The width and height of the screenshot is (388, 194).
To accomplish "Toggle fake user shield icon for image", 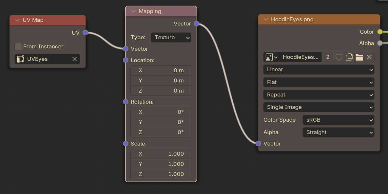I will click(339, 57).
